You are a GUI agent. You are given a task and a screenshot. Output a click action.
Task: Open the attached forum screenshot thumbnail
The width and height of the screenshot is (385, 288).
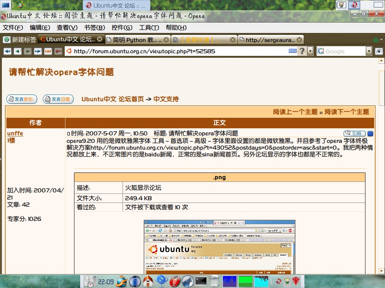219,247
